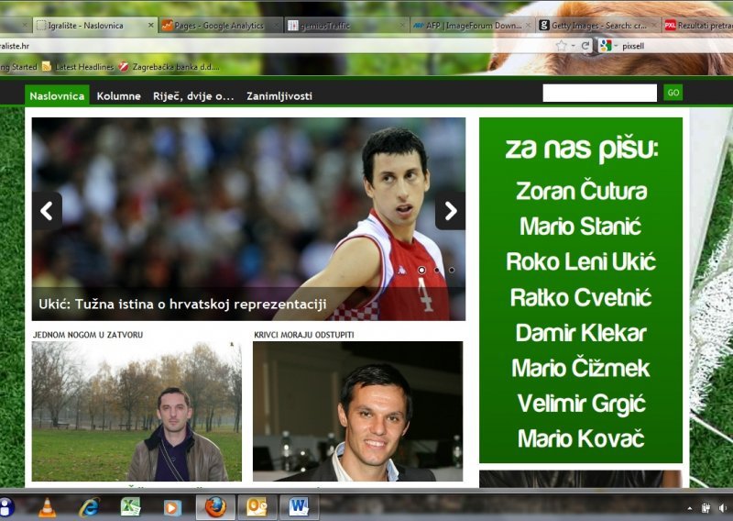Screen dimensions: 733x521
Task: Open Word from the taskbar
Action: [298, 507]
